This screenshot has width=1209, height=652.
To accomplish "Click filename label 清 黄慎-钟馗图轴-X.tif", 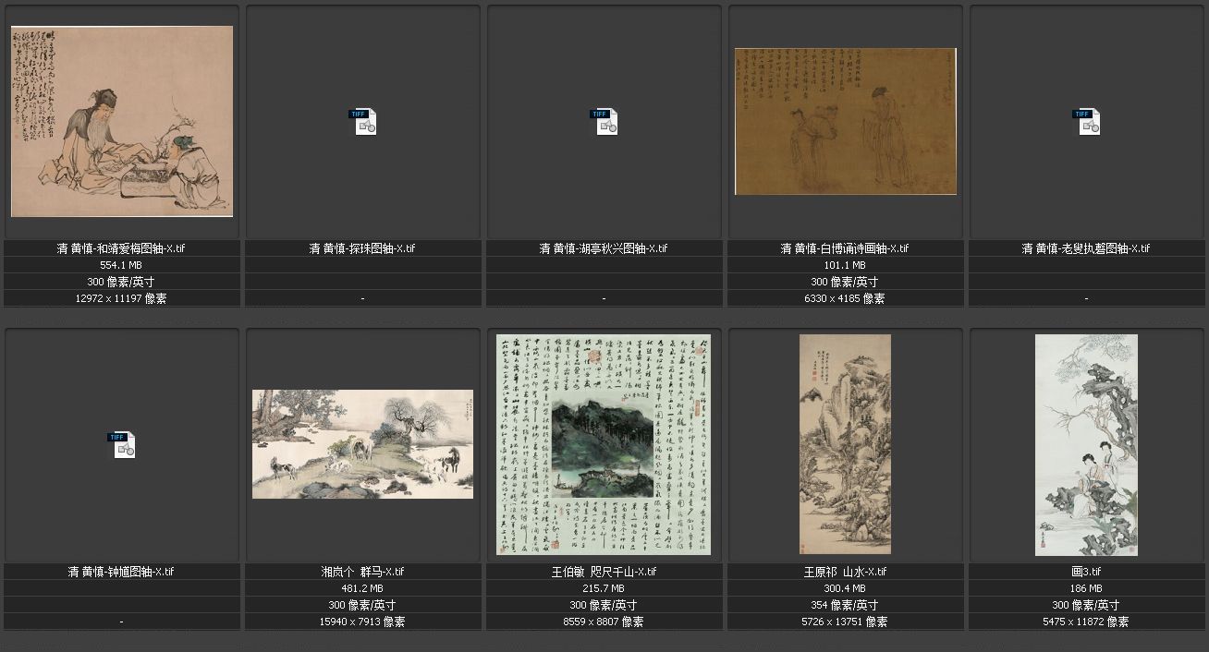I will pyautogui.click(x=122, y=572).
